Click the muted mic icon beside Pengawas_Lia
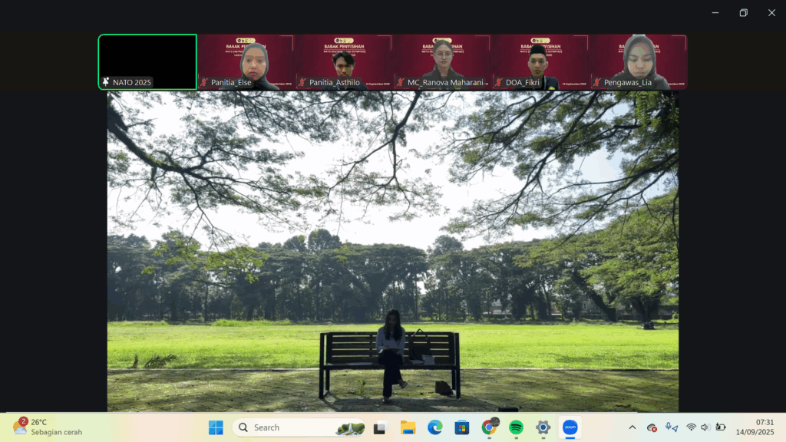Screen dimensions: 786x442 pos(596,82)
